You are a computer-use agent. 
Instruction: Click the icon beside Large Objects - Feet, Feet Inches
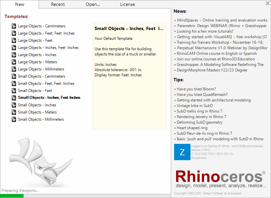[x=14, y=33]
